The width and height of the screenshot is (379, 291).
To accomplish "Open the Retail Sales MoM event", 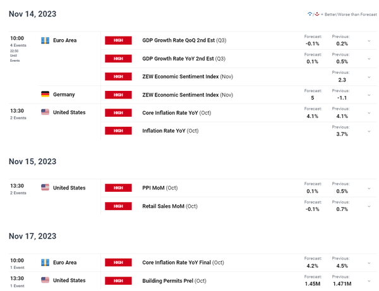I will [170, 206].
